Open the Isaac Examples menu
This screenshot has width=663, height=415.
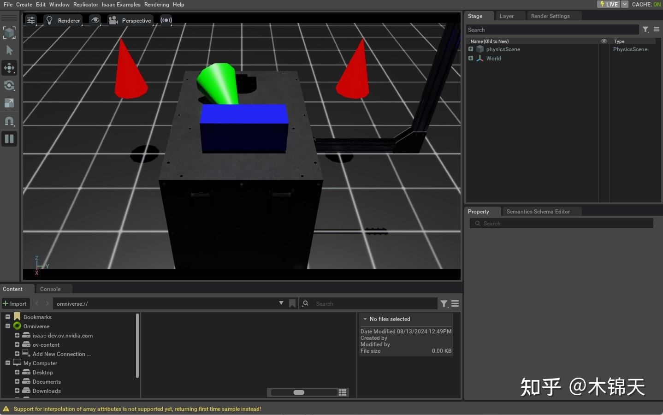121,4
